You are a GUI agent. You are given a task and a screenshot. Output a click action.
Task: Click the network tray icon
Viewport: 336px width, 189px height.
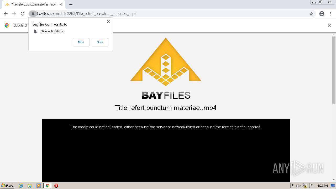coord(305,186)
